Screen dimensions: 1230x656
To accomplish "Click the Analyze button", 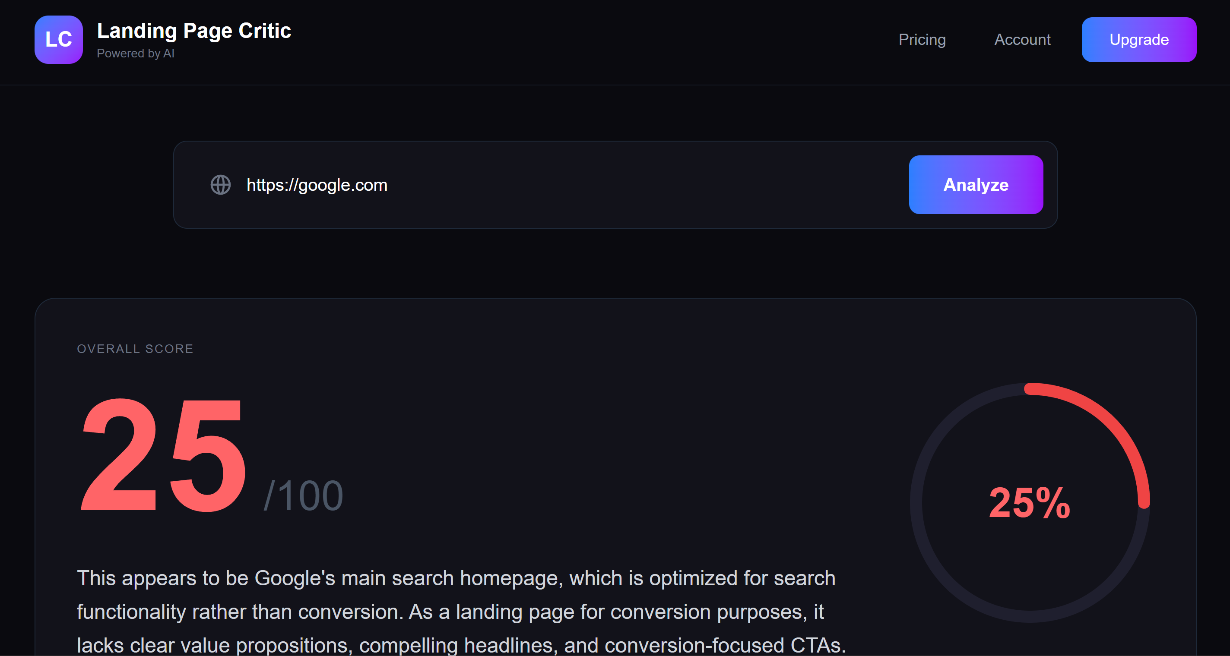I will pos(976,185).
